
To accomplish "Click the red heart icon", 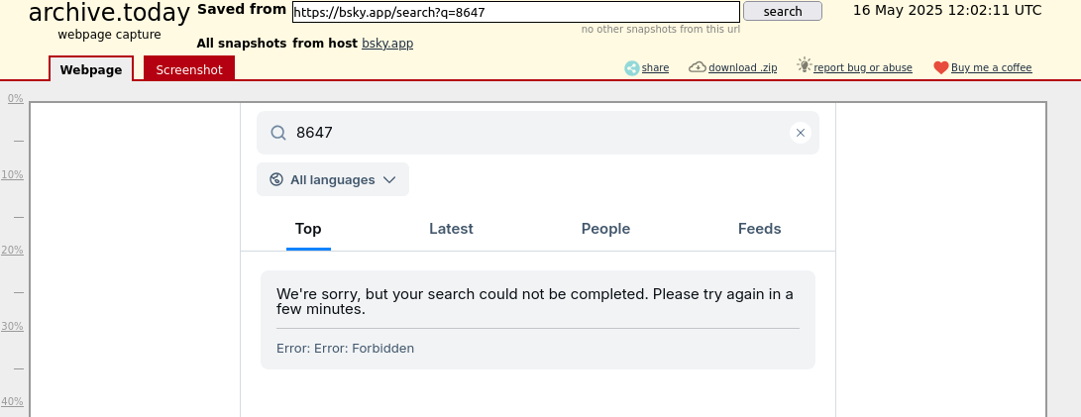I will tap(941, 67).
